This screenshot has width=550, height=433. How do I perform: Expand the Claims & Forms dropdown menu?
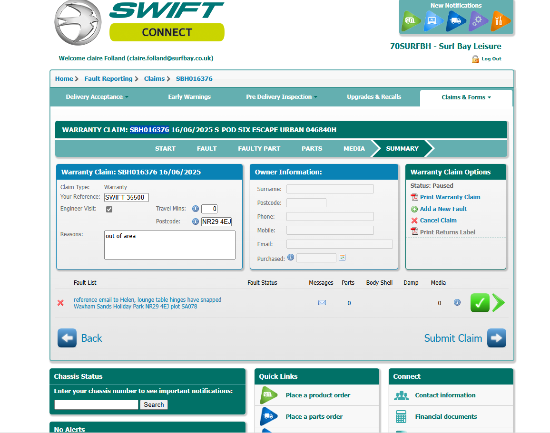(466, 97)
